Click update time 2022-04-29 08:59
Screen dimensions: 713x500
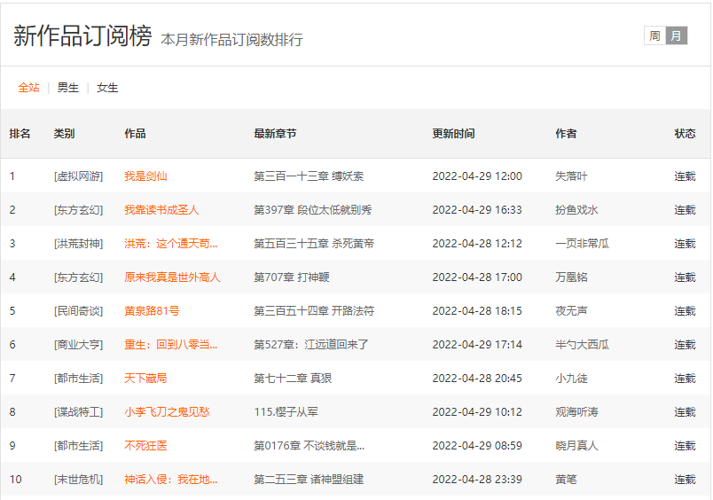477,445
